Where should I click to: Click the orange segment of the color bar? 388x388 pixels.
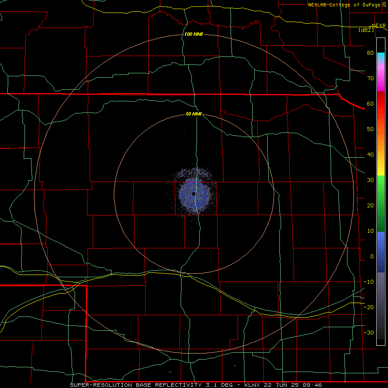click(x=381, y=141)
